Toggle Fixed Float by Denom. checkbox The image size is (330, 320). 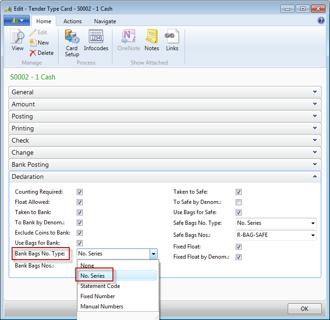click(x=238, y=257)
